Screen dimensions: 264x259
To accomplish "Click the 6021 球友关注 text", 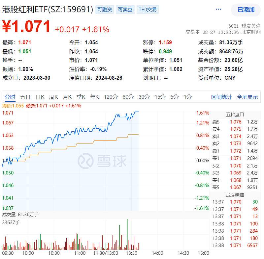I will tap(244, 26).
